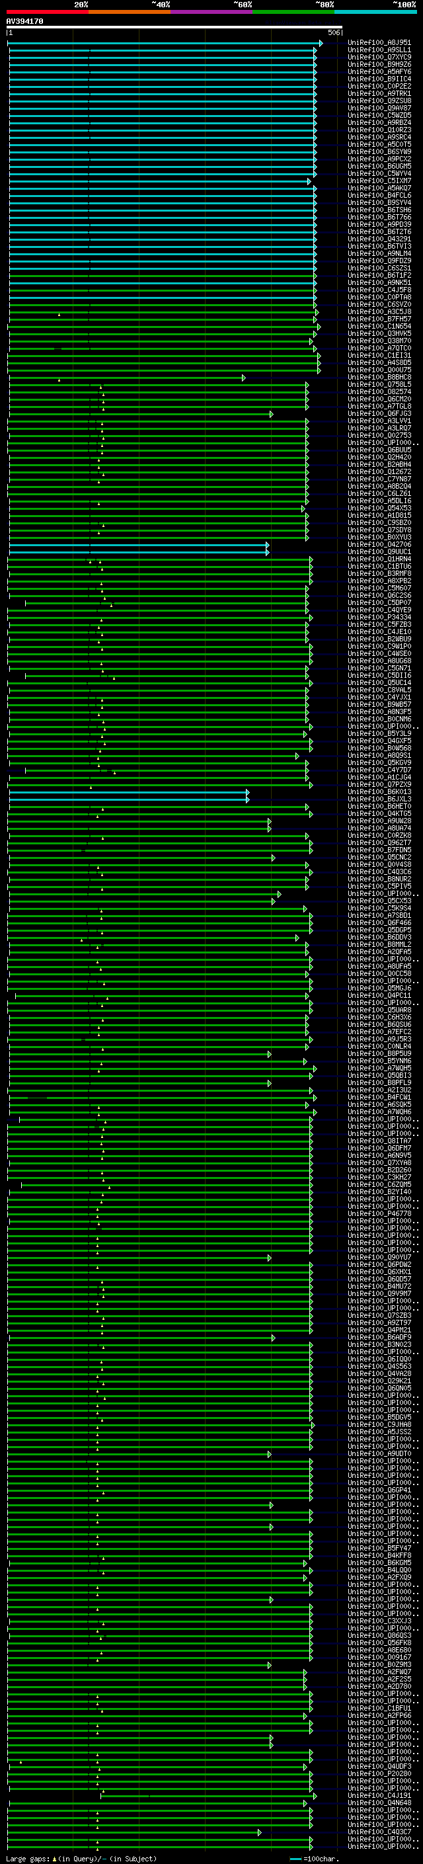This screenshot has height=1864, width=423.
Task: Click the green ~80% identity legend segment
Action: [x=293, y=12]
